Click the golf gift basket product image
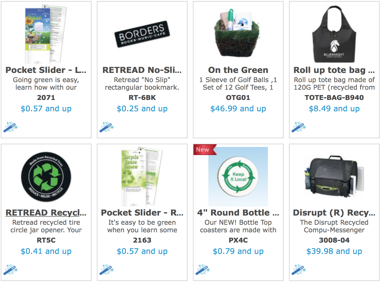 pyautogui.click(x=238, y=33)
